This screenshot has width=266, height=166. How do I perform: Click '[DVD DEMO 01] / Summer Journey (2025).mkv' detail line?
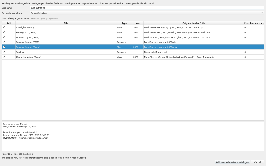pos(25,138)
